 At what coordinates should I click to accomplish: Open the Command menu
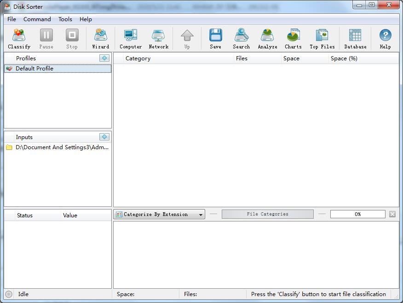pos(37,19)
